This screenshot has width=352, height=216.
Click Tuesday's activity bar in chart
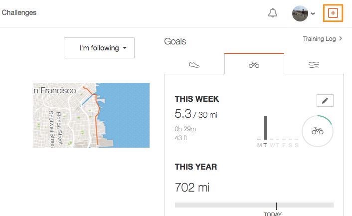[x=265, y=128]
